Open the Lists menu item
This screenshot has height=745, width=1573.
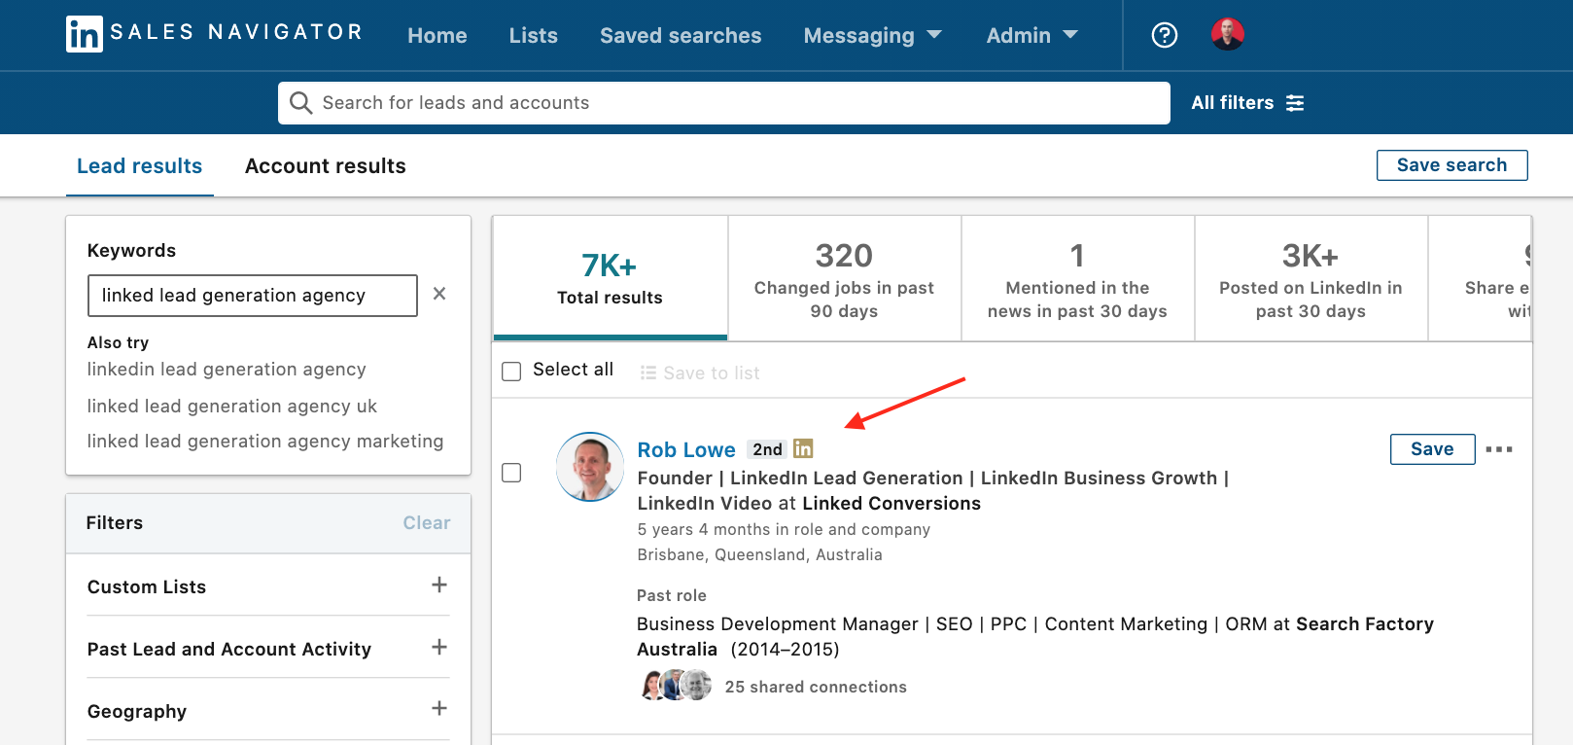tap(534, 36)
